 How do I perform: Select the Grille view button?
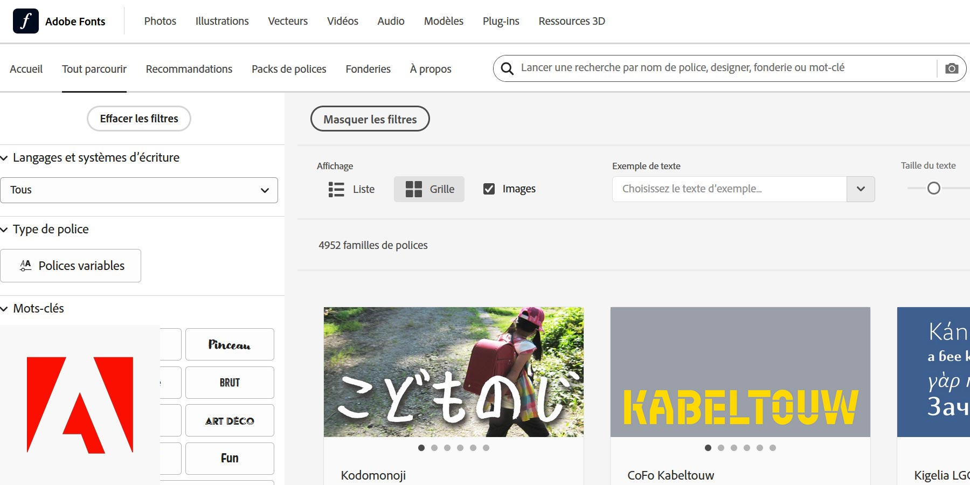click(x=429, y=189)
